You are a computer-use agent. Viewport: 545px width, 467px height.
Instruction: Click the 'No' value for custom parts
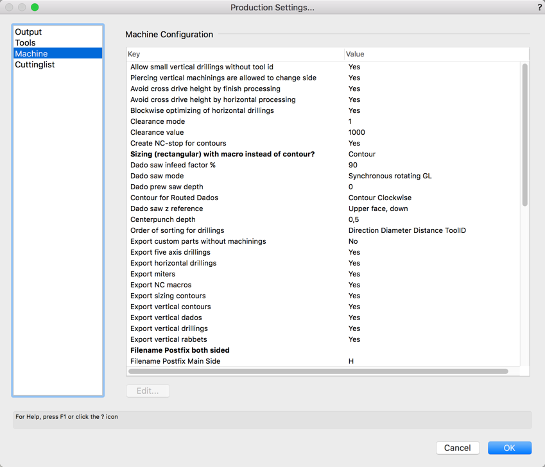[353, 241]
